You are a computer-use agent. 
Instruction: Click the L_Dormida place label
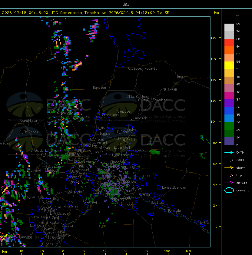[172, 210]
